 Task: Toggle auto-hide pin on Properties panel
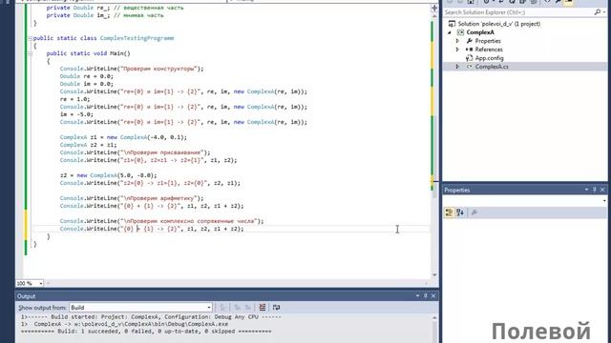[x=595, y=190]
